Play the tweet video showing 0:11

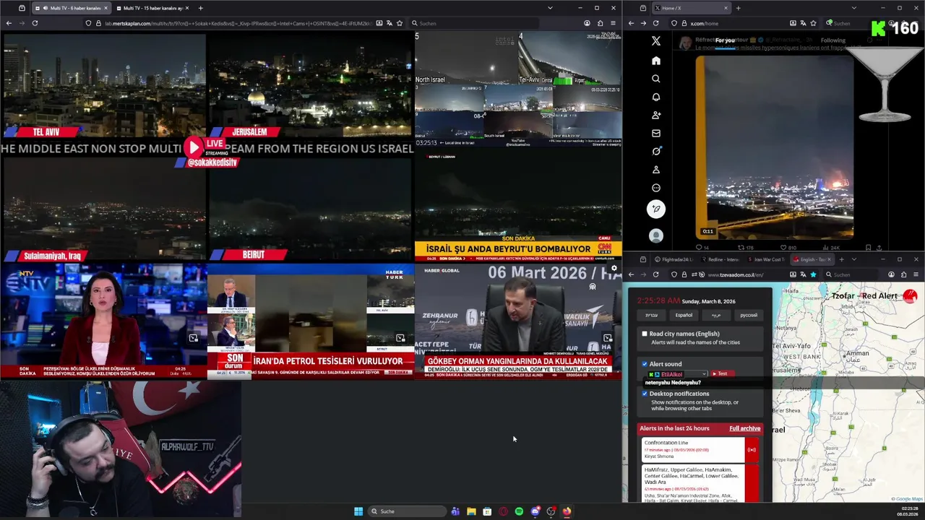pos(775,147)
